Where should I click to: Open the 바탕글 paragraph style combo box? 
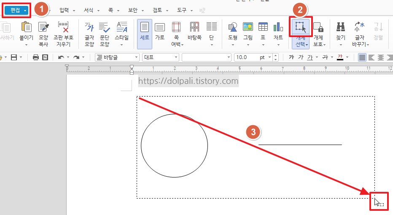[117, 57]
